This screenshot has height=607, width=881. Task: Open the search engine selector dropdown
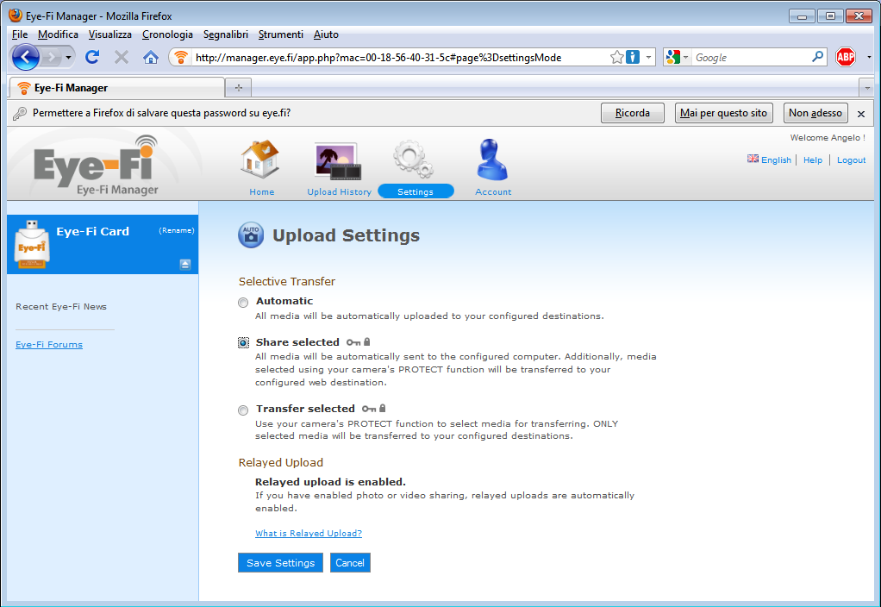tap(685, 57)
